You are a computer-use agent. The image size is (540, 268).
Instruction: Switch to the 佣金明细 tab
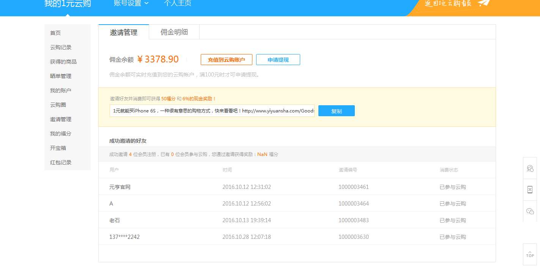(174, 32)
